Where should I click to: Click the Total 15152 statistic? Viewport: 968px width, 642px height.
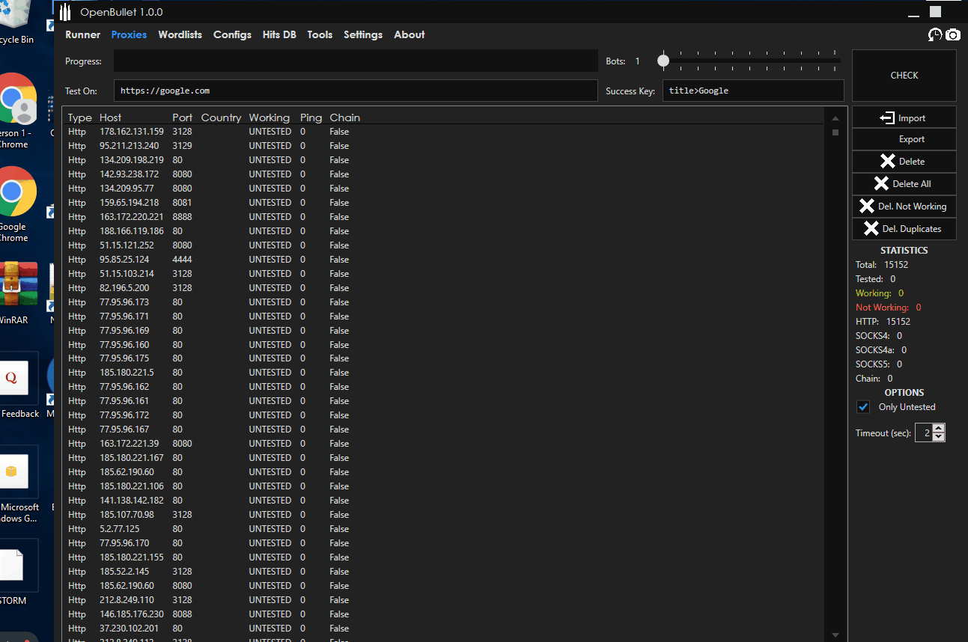point(882,265)
